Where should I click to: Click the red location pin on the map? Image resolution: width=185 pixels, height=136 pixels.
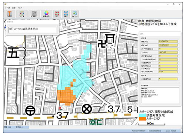(60, 109)
